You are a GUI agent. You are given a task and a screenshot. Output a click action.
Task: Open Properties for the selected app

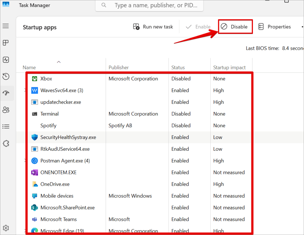coord(274,27)
